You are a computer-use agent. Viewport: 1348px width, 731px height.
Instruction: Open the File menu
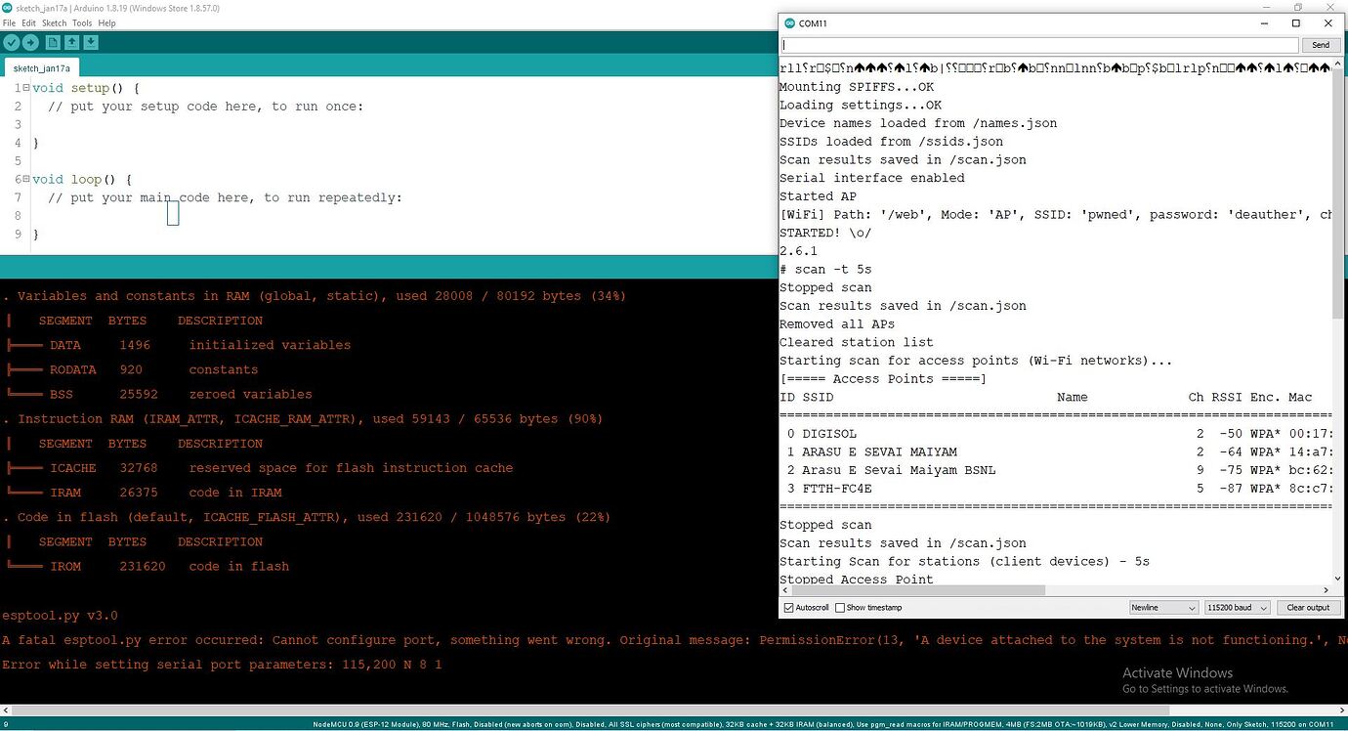(x=9, y=22)
